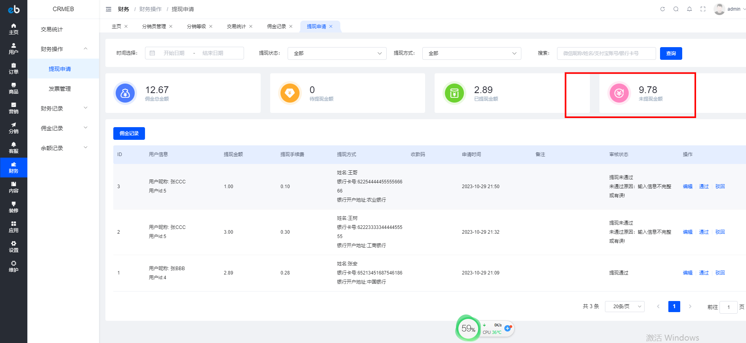Close the 主页 tab
Screen dimensions: 746x343
click(126, 27)
